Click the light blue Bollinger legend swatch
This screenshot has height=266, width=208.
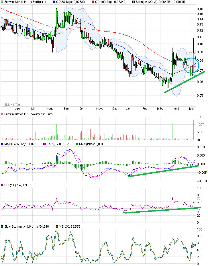pos(134,2)
